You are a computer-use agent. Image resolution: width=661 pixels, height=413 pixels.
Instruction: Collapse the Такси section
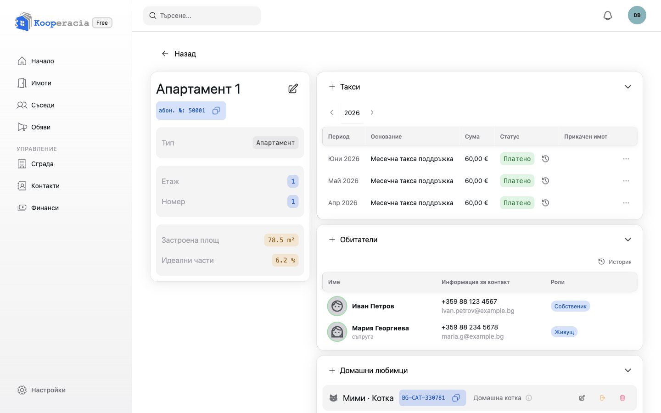(628, 87)
